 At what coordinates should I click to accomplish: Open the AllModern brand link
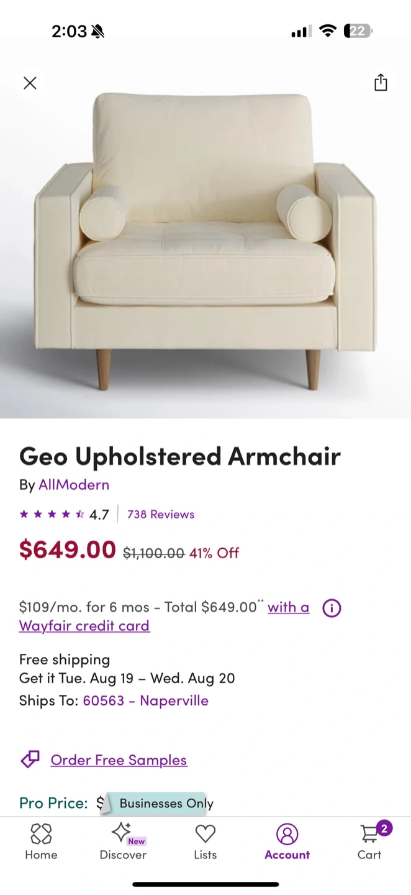pos(74,484)
